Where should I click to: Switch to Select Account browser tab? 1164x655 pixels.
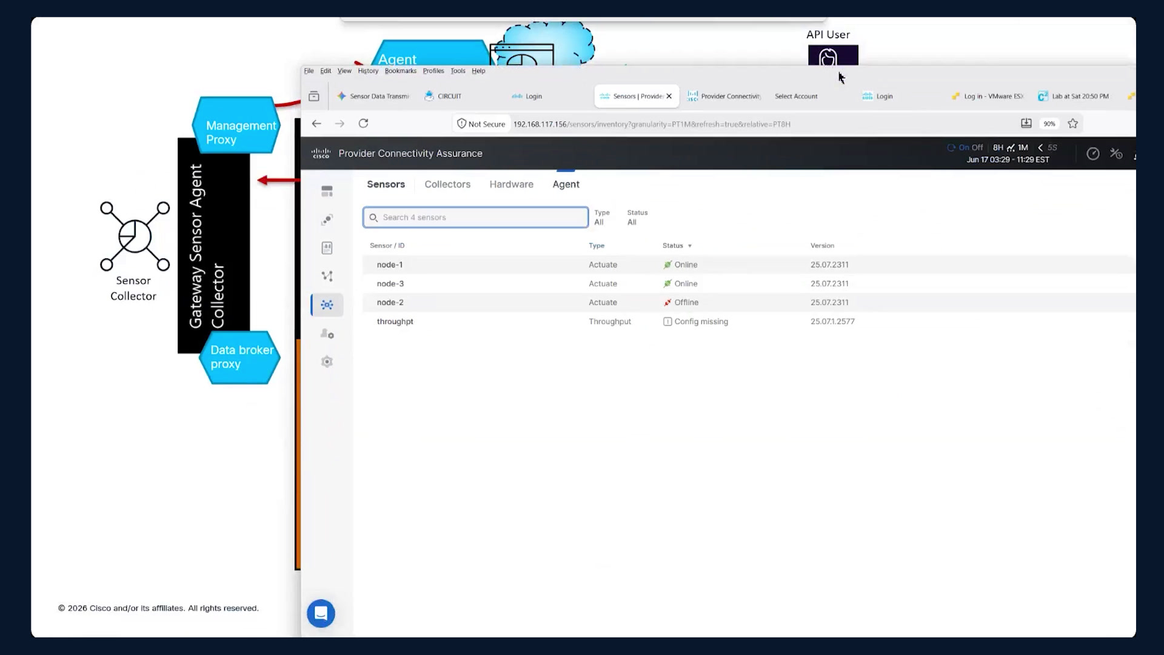point(796,96)
